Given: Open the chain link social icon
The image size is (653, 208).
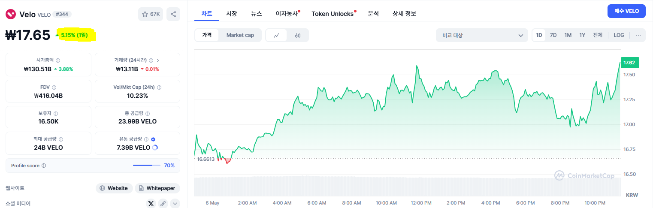Looking at the screenshot, I should pos(163,204).
